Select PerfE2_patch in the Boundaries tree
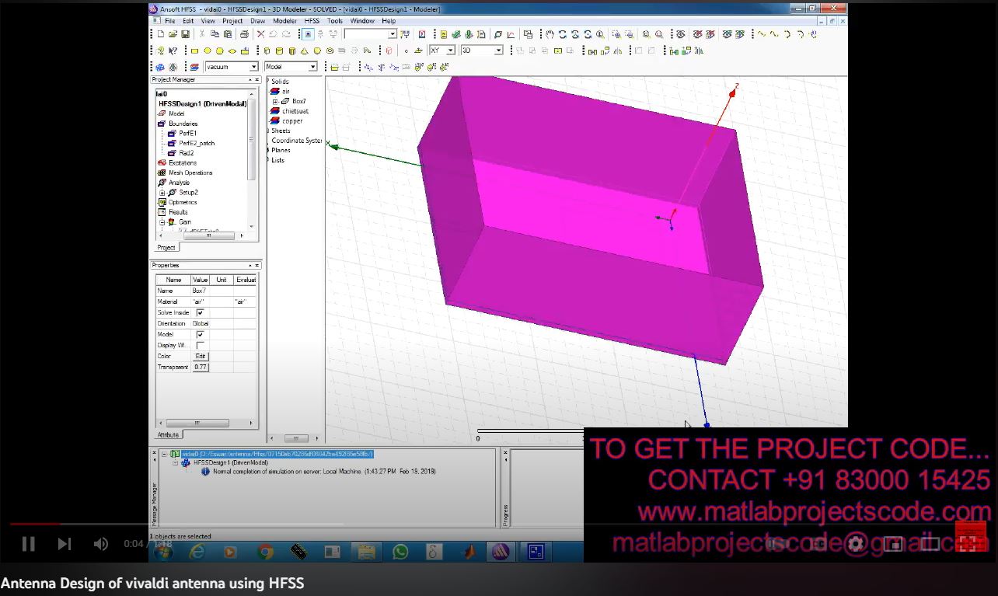998x596 pixels. click(196, 143)
